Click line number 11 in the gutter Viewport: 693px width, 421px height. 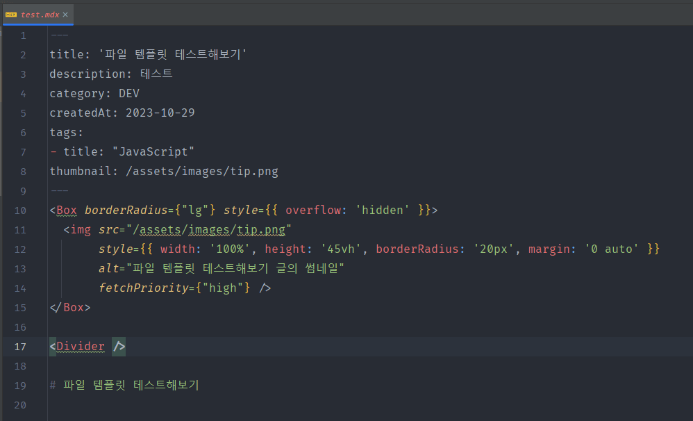(20, 230)
